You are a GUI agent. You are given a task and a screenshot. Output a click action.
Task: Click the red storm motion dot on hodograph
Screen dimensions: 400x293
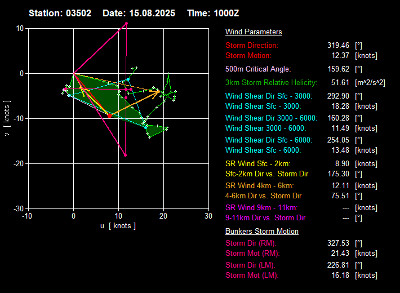coord(110,116)
